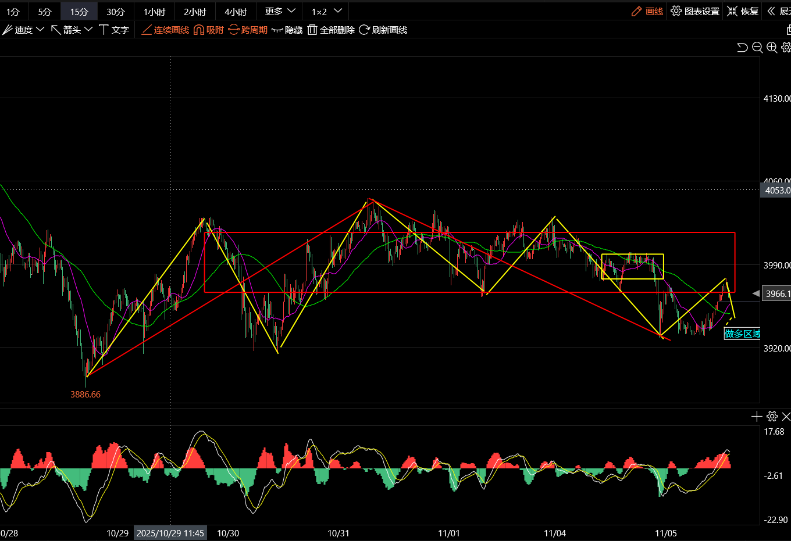
Task: Click the 恢复 restore button
Action: (743, 12)
